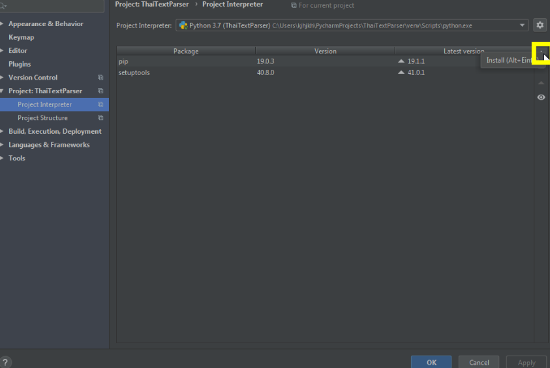Toggle the show early releases eye icon
The height and width of the screenshot is (368, 550).
coord(542,97)
